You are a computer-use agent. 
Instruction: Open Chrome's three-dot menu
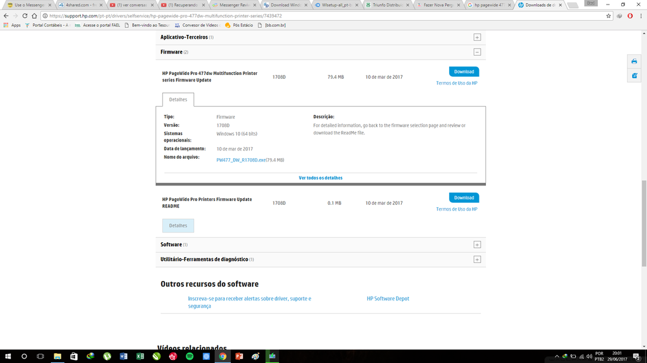(641, 16)
